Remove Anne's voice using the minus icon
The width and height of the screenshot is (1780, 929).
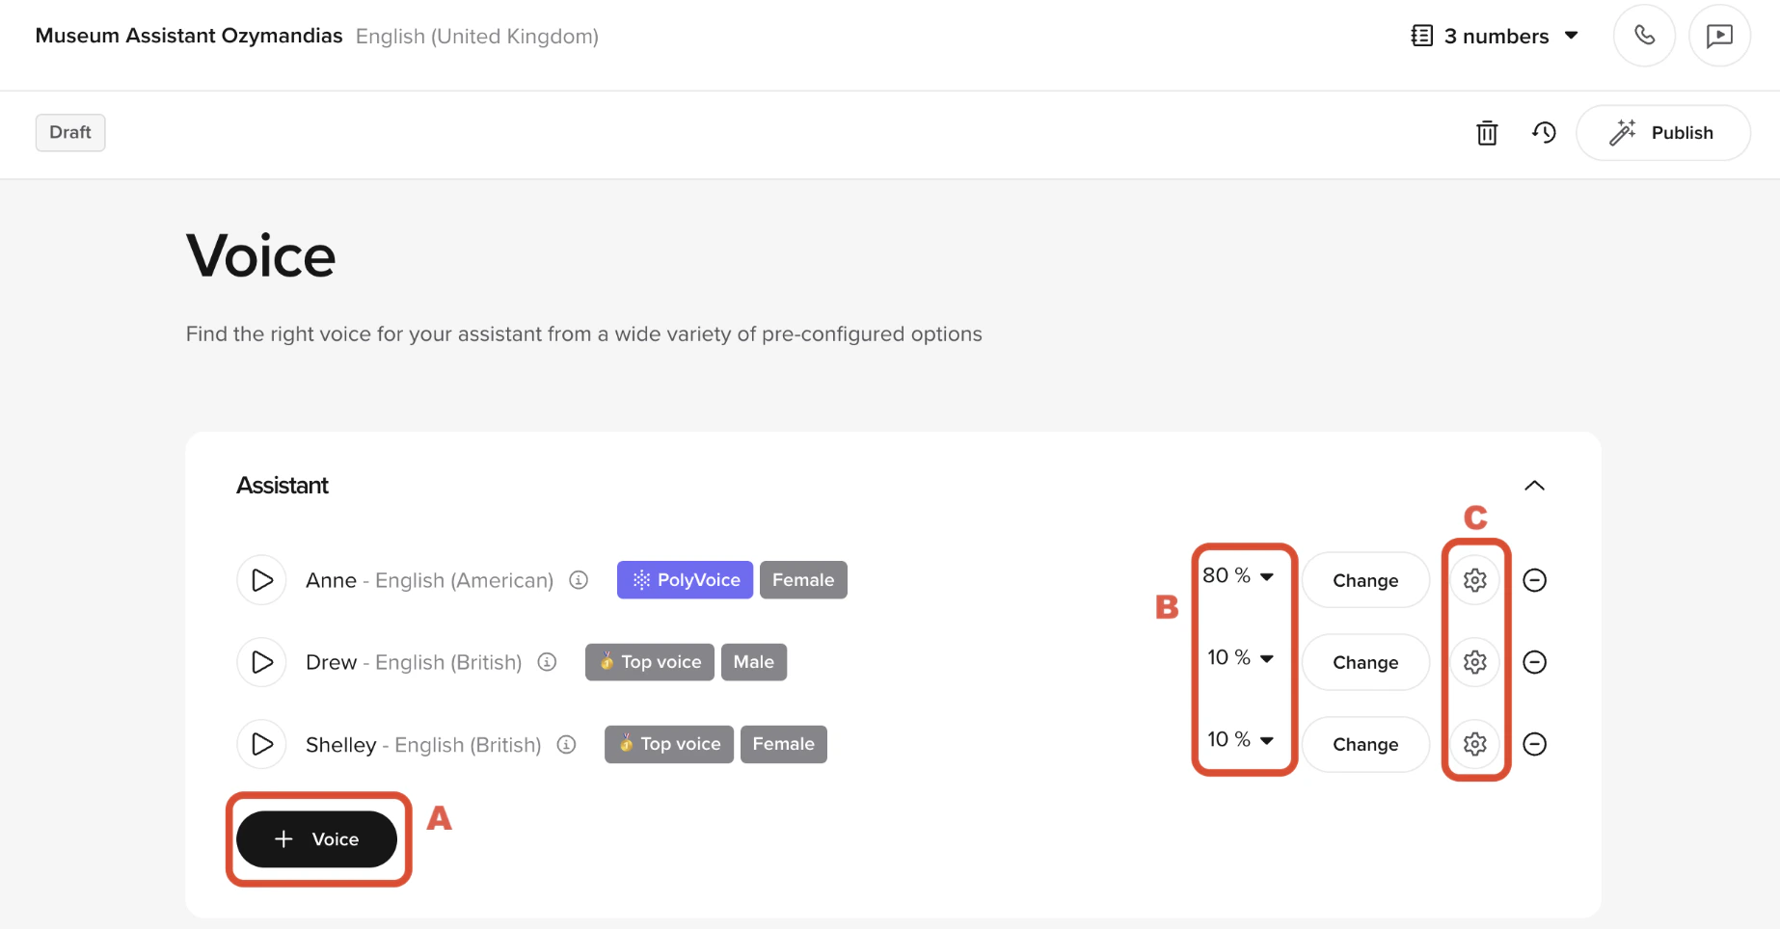click(x=1536, y=579)
